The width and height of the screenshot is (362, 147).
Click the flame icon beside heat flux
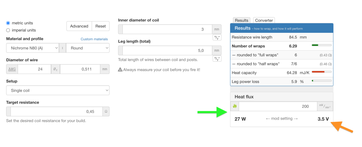click(x=235, y=106)
